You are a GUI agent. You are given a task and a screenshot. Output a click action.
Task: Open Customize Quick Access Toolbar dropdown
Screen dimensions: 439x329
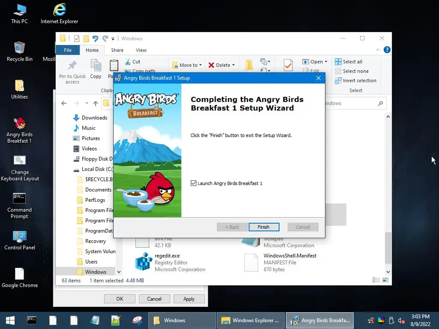[113, 39]
